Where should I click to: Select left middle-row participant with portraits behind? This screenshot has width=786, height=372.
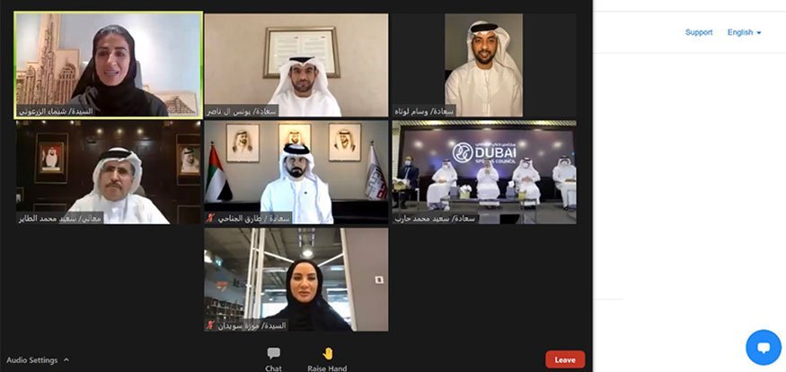pyautogui.click(x=109, y=172)
